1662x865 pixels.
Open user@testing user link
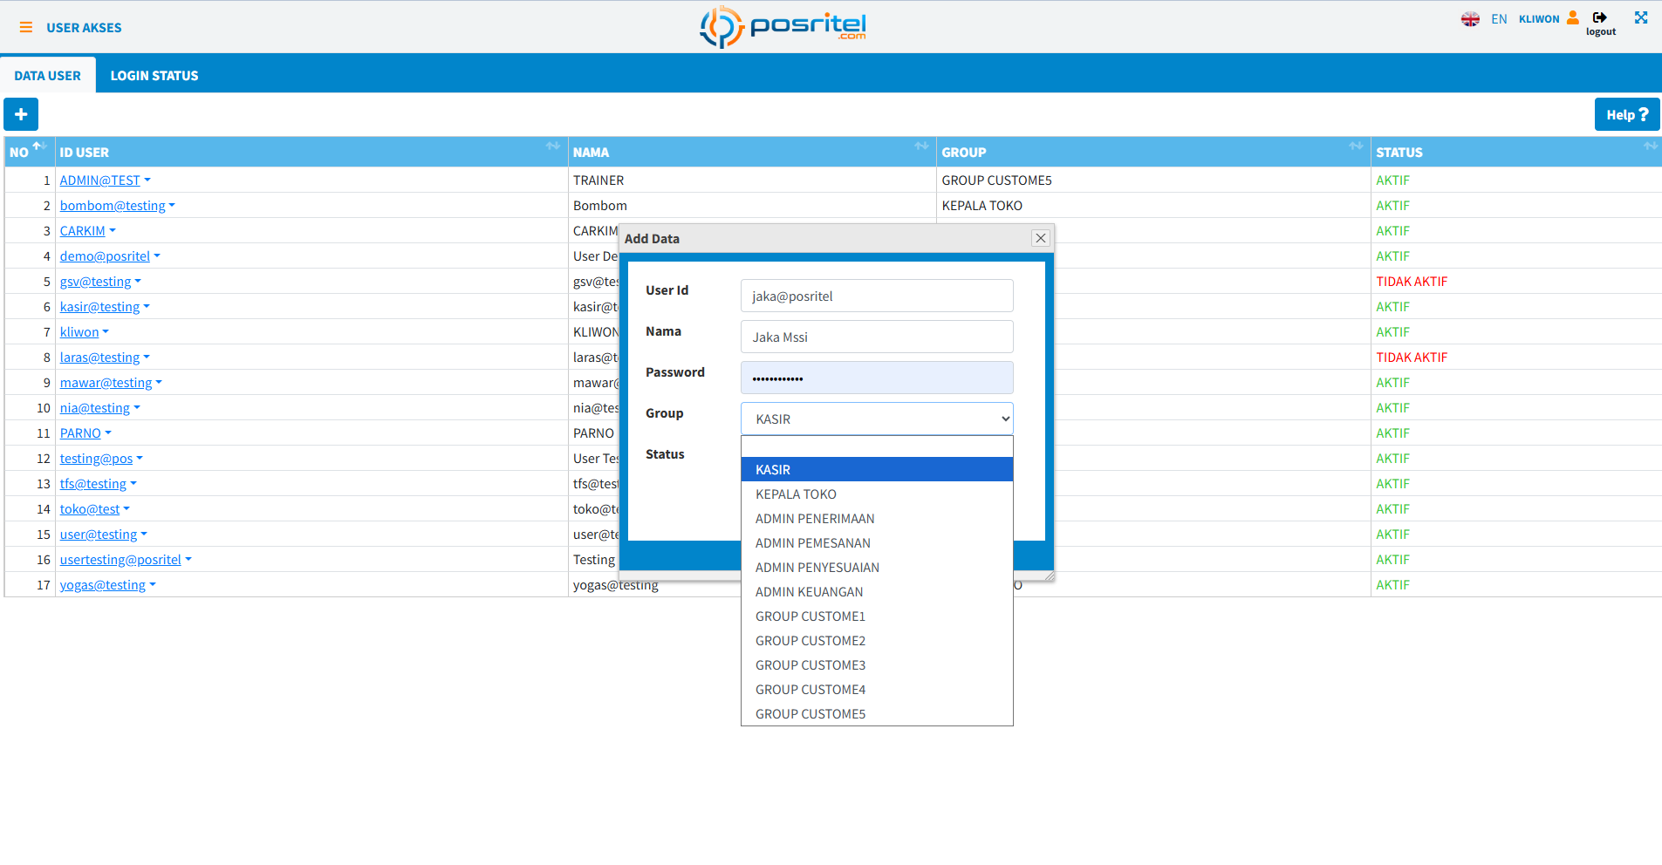(x=99, y=535)
